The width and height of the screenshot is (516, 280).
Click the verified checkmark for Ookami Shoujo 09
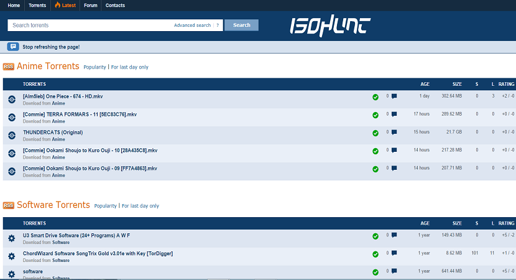(375, 169)
